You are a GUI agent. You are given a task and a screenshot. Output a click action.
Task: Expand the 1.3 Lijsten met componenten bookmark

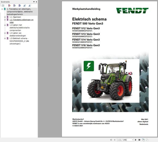5,25
